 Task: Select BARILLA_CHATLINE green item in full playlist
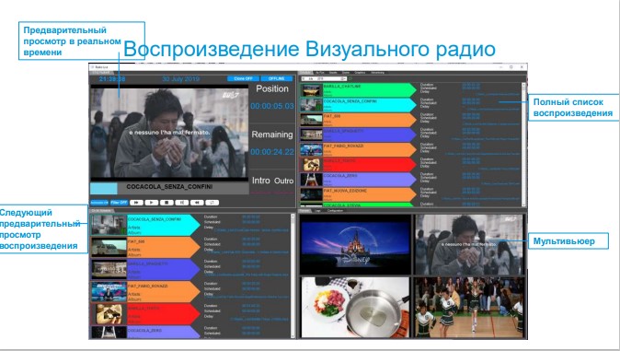click(370, 90)
